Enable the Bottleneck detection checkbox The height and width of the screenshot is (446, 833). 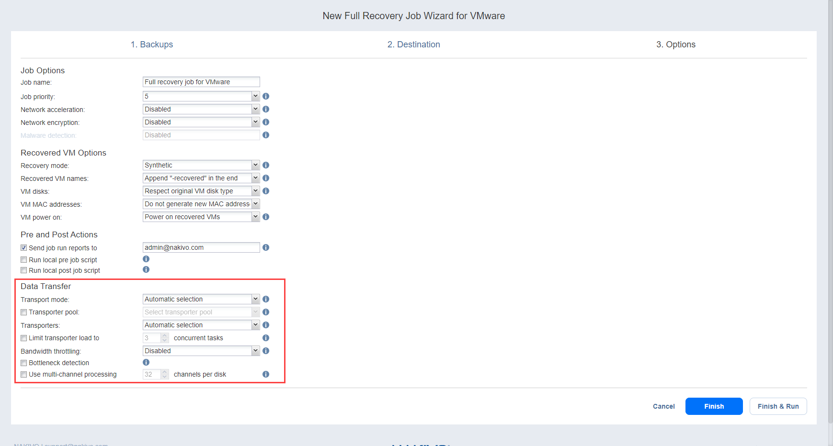coord(23,363)
